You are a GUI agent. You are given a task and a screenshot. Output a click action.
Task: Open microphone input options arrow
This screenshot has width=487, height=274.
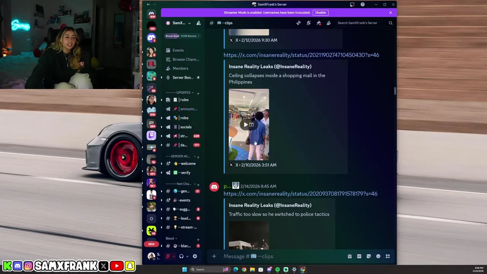tap(173, 256)
